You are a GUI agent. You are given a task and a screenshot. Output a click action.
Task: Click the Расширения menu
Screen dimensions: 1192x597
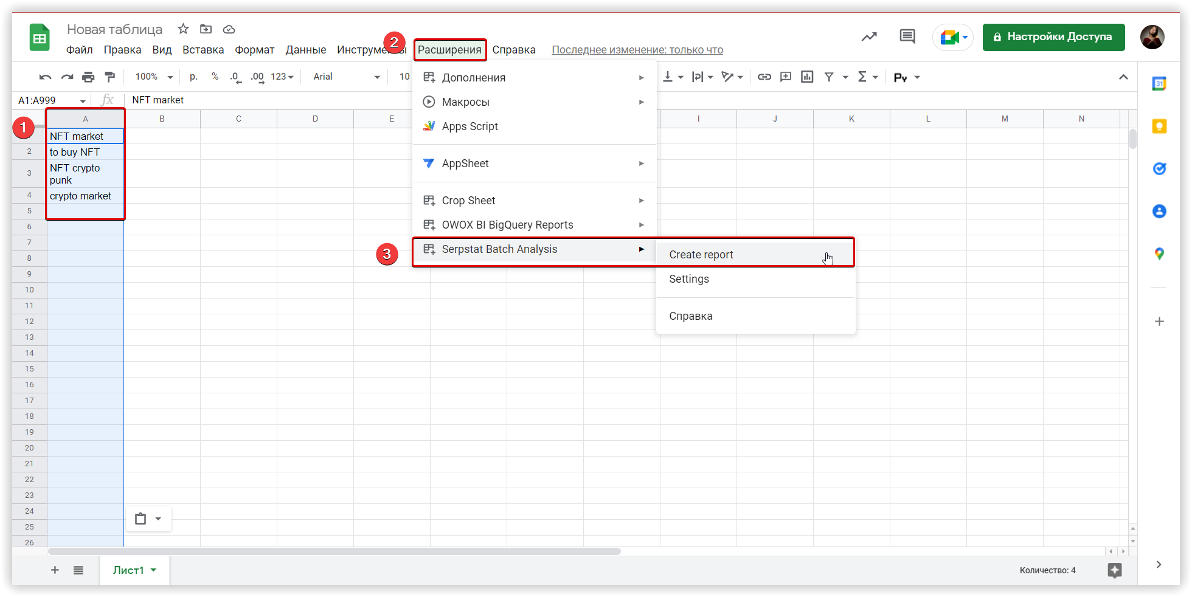click(x=449, y=50)
